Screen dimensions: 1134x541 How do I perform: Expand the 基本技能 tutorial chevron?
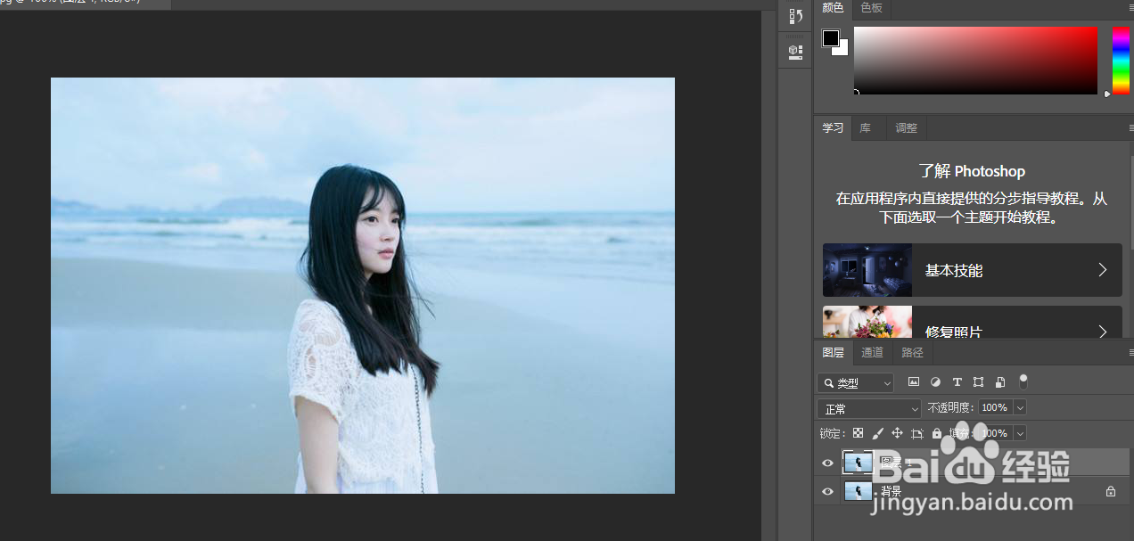tap(1102, 270)
